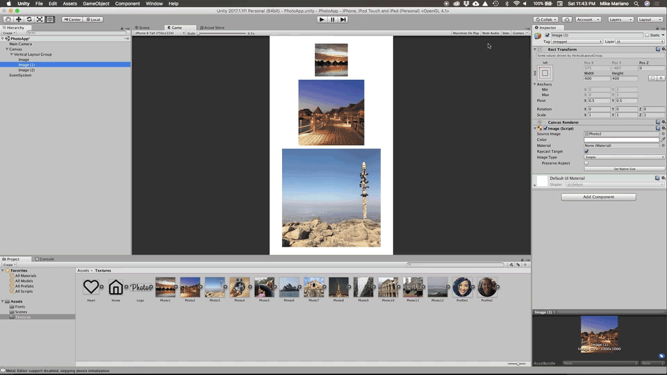Switch to the Console tab

(x=44, y=259)
